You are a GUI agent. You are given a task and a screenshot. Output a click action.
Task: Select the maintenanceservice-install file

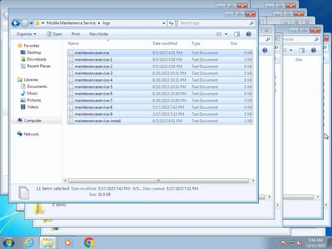[x=160, y=121]
